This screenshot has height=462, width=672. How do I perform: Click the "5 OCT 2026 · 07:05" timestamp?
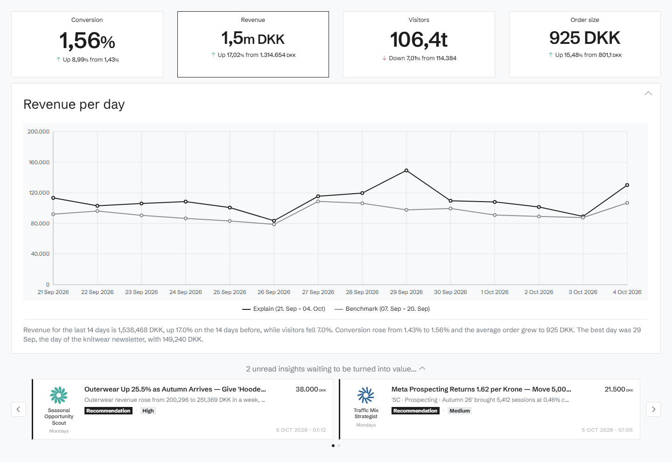pyautogui.click(x=607, y=430)
